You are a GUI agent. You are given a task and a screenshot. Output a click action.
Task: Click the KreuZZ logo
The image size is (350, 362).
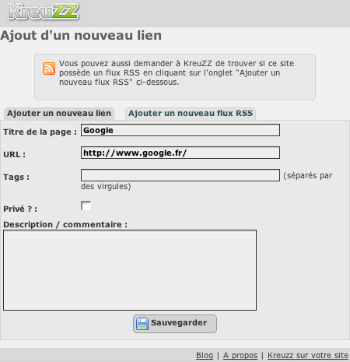pos(43,12)
